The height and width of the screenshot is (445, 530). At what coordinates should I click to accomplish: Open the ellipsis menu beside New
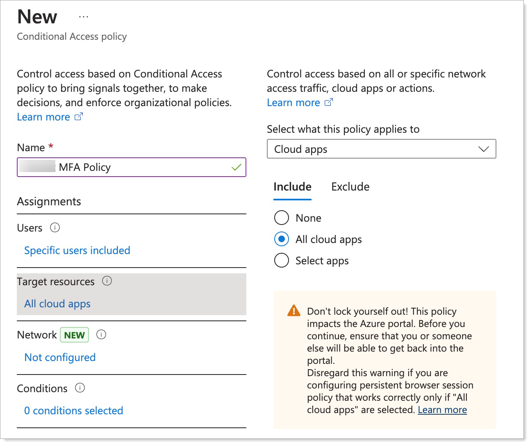[84, 17]
